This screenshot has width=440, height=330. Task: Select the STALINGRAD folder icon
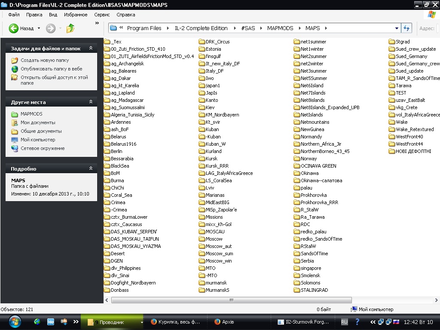tap(297, 290)
